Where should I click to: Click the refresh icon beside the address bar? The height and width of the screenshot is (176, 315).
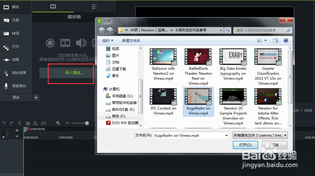[227, 30]
